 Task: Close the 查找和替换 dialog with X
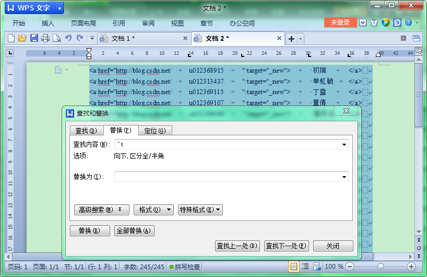pos(346,111)
